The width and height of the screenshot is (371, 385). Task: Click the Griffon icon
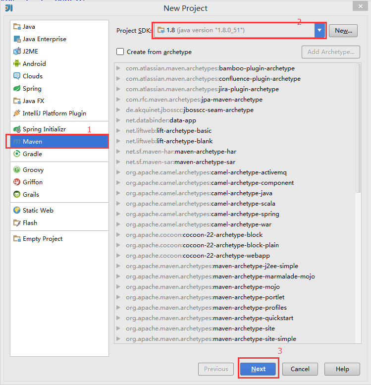17,182
